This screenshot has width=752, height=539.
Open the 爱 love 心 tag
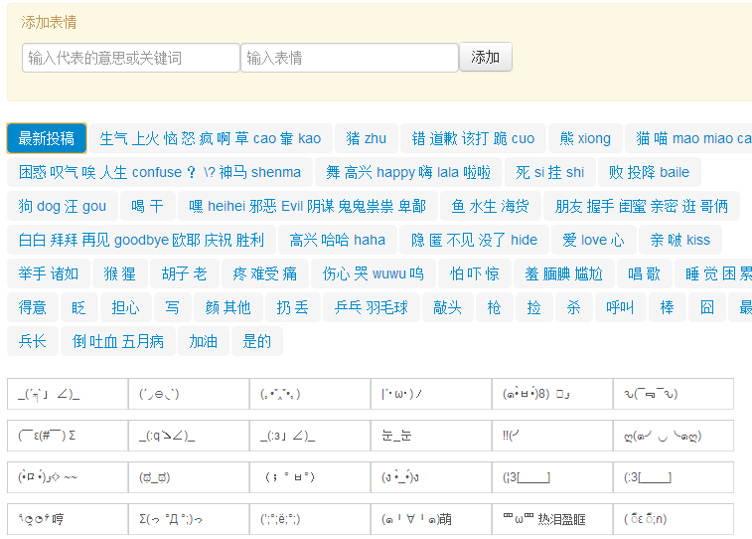(593, 240)
